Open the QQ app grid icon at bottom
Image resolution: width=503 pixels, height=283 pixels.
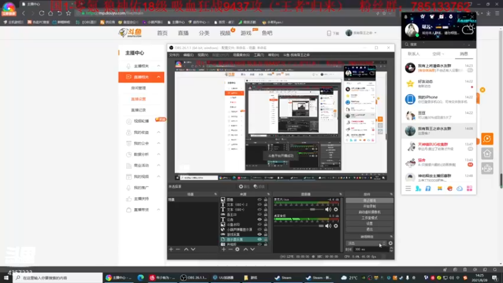470,189
